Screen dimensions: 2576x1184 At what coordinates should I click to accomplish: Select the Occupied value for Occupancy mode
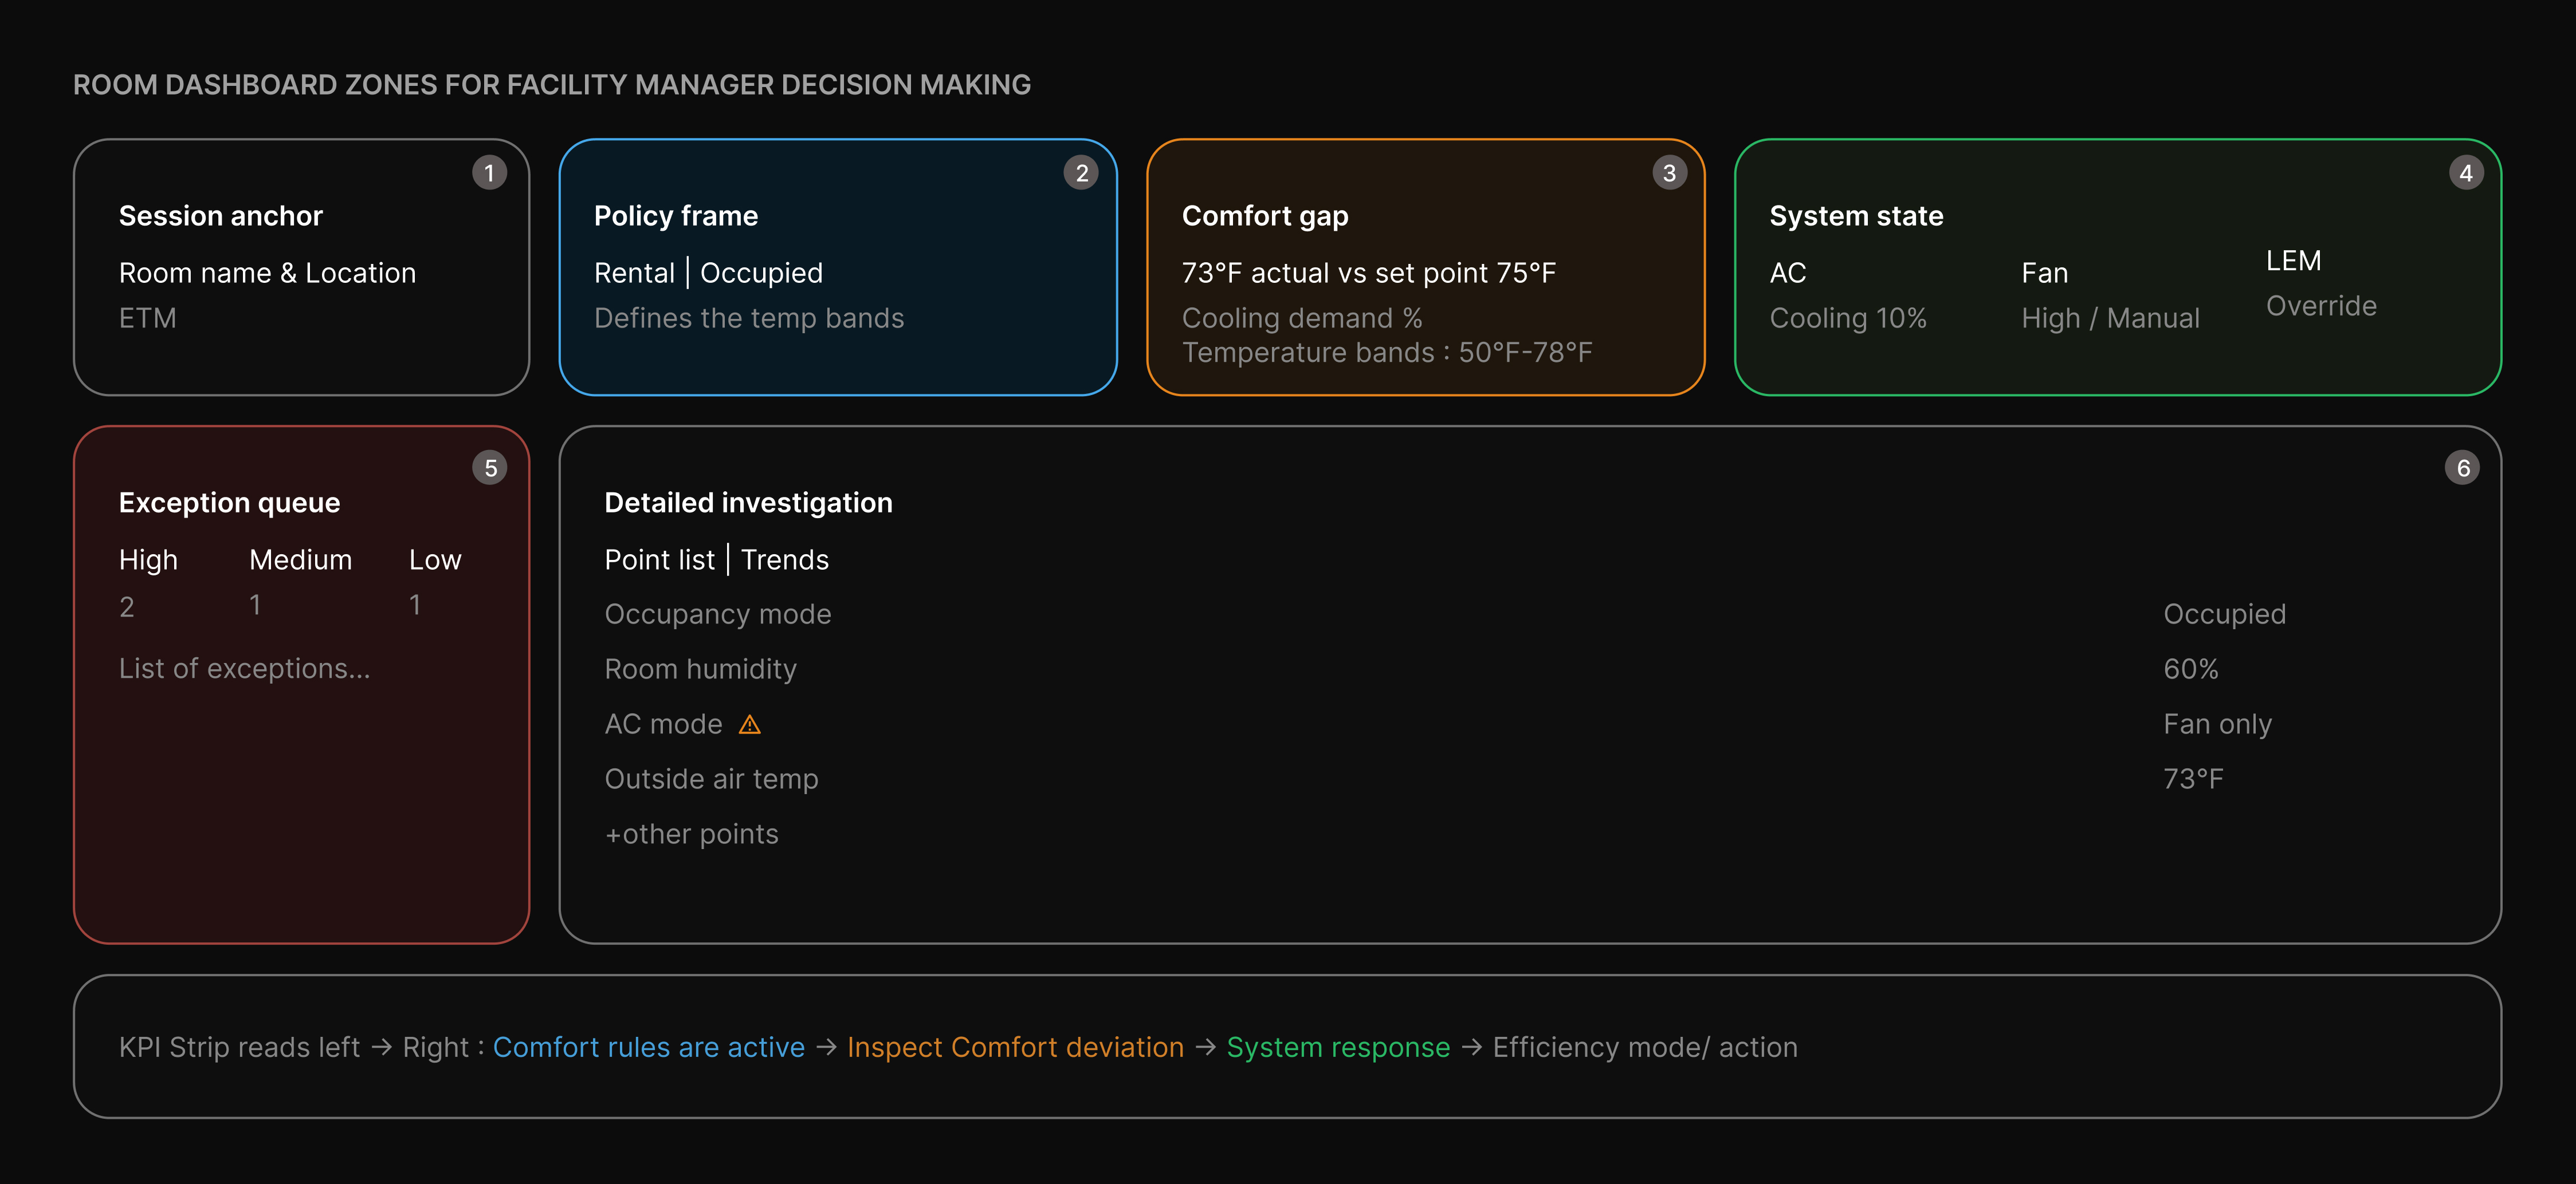pos(2224,614)
